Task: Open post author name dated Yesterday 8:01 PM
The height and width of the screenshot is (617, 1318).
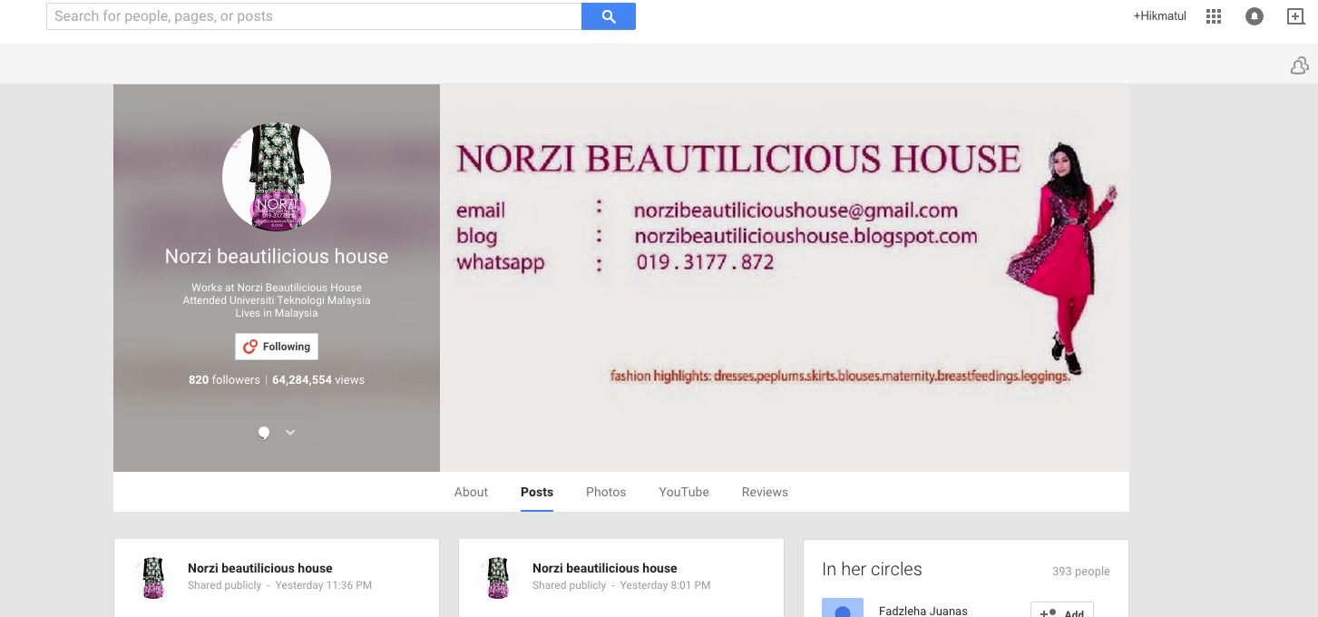Action: [605, 568]
